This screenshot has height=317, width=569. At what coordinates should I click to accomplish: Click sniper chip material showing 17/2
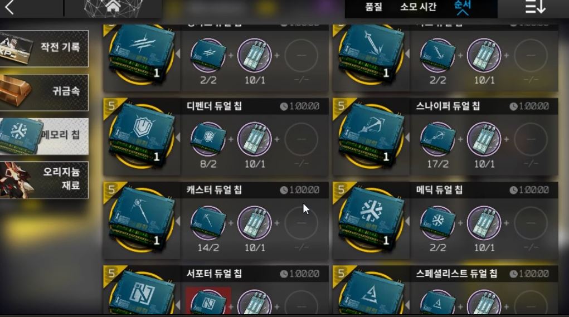[437, 139]
